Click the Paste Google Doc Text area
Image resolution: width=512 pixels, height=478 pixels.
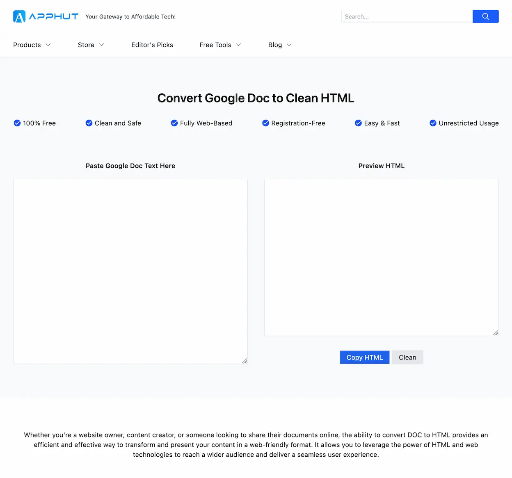[130, 271]
